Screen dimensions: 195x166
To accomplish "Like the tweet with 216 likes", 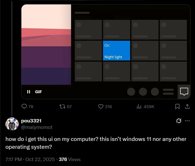I will 101,106.
